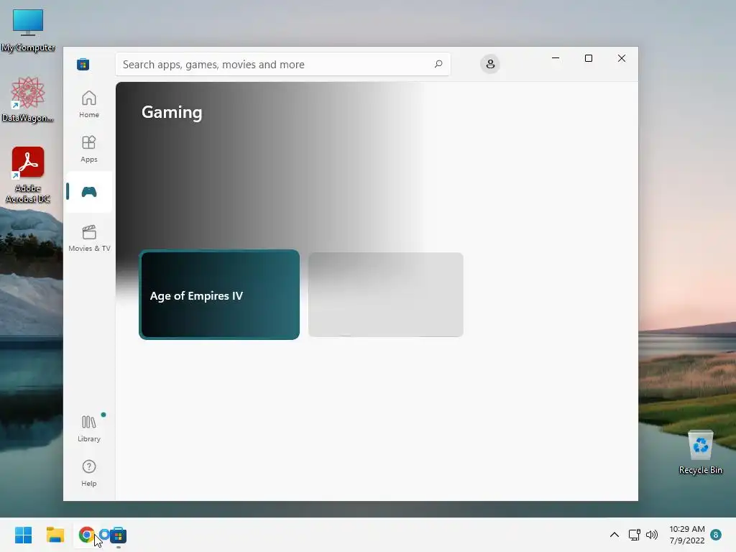Click the Gaming page heading
Image resolution: width=736 pixels, height=552 pixels.
tap(172, 112)
